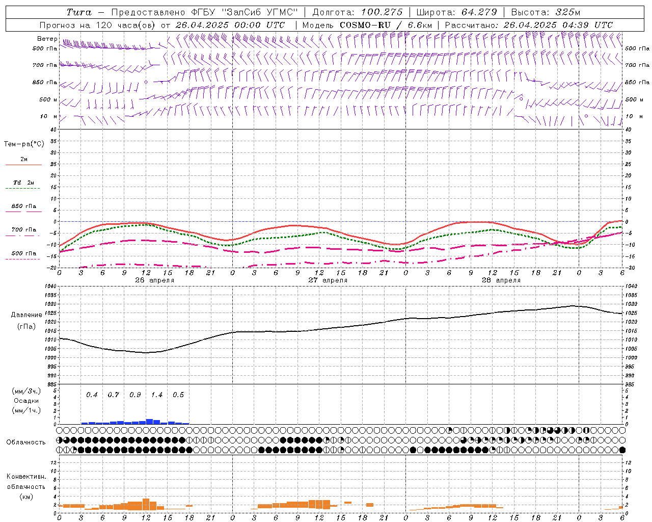Screen dimensions: 652x522
Task: Click the station name "Tura" in header
Action: point(79,12)
